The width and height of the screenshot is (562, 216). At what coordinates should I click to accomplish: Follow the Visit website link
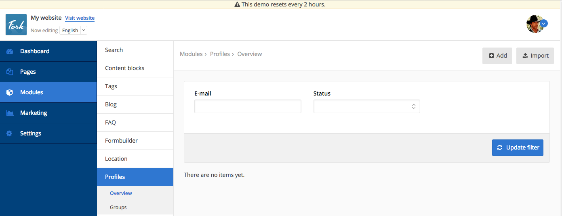80,18
